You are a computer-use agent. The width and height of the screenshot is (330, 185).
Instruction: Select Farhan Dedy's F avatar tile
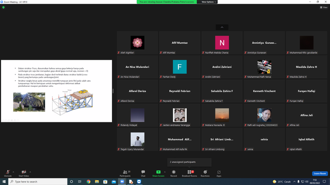(179, 67)
